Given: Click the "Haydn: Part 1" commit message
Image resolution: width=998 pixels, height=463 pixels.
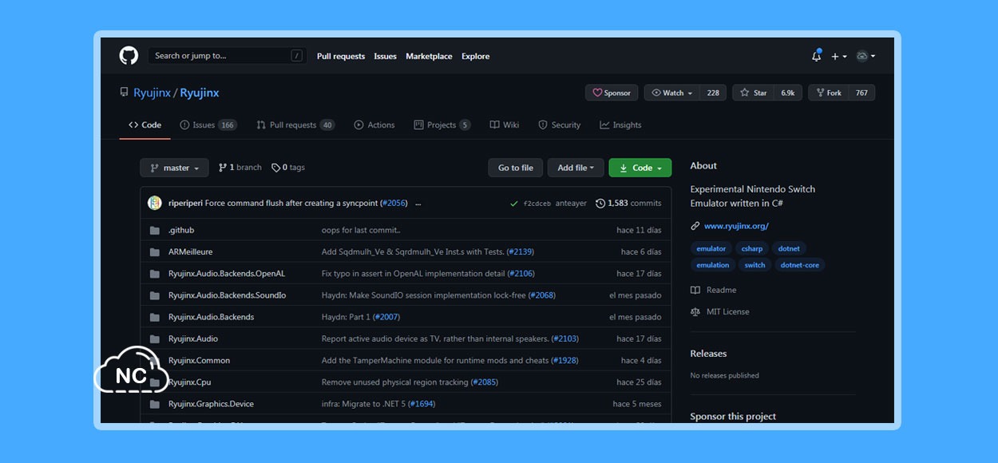Looking at the screenshot, I should coord(346,317).
